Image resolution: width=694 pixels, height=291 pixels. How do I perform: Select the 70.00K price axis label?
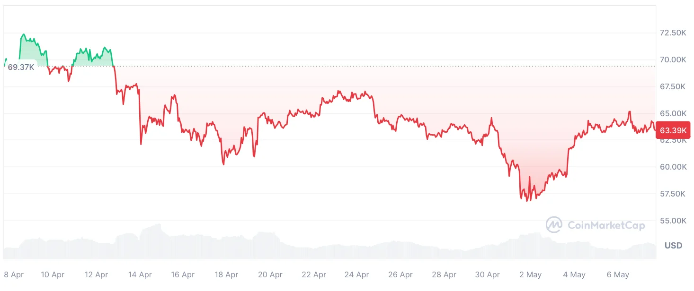pos(673,60)
